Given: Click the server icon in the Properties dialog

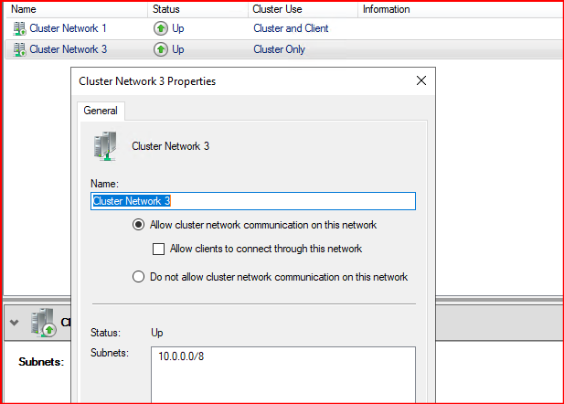Looking at the screenshot, I should tap(105, 146).
